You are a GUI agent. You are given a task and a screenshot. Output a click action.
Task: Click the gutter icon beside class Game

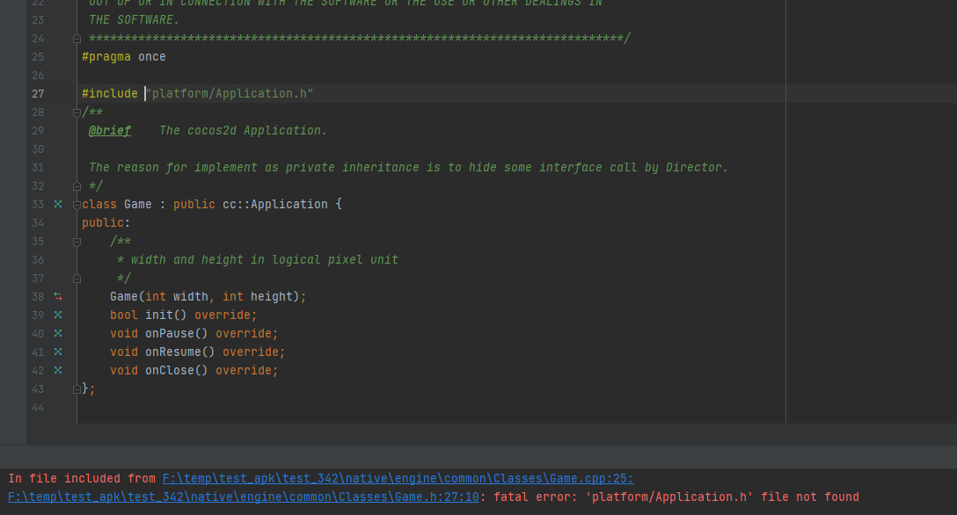[58, 204]
